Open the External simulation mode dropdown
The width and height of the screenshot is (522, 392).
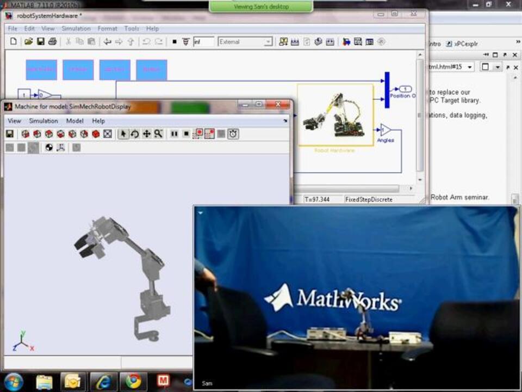pos(268,42)
